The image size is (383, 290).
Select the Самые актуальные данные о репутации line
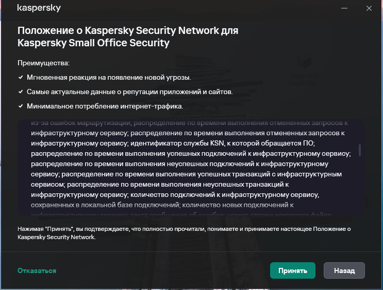pos(130,92)
